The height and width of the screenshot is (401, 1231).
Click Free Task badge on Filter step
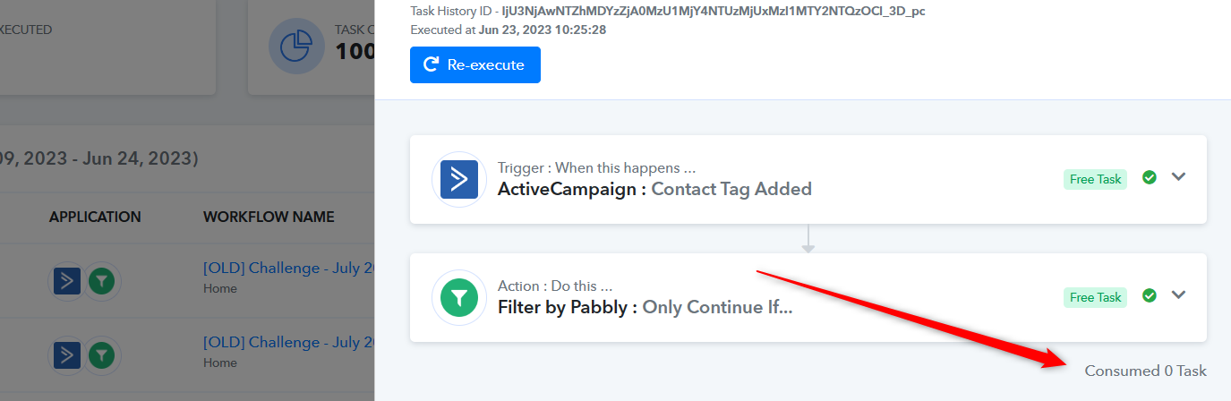coord(1095,297)
